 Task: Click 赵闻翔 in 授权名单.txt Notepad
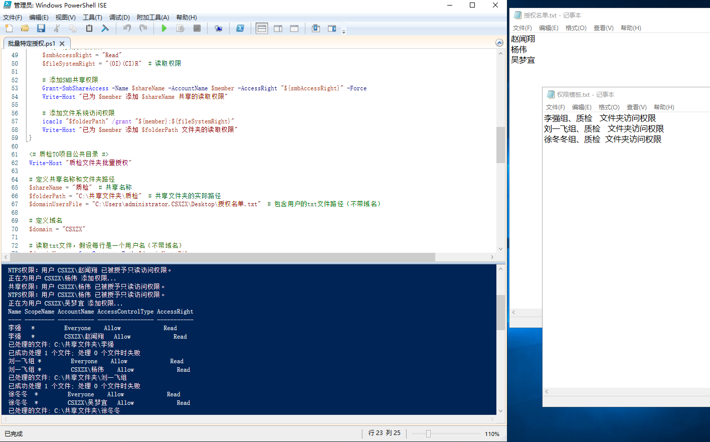tap(523, 39)
